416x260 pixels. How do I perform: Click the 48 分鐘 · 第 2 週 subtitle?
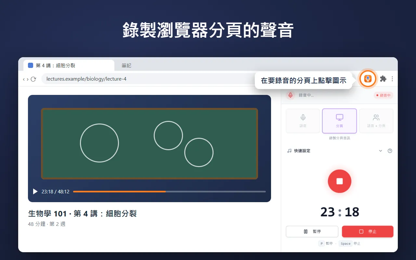[47, 224]
